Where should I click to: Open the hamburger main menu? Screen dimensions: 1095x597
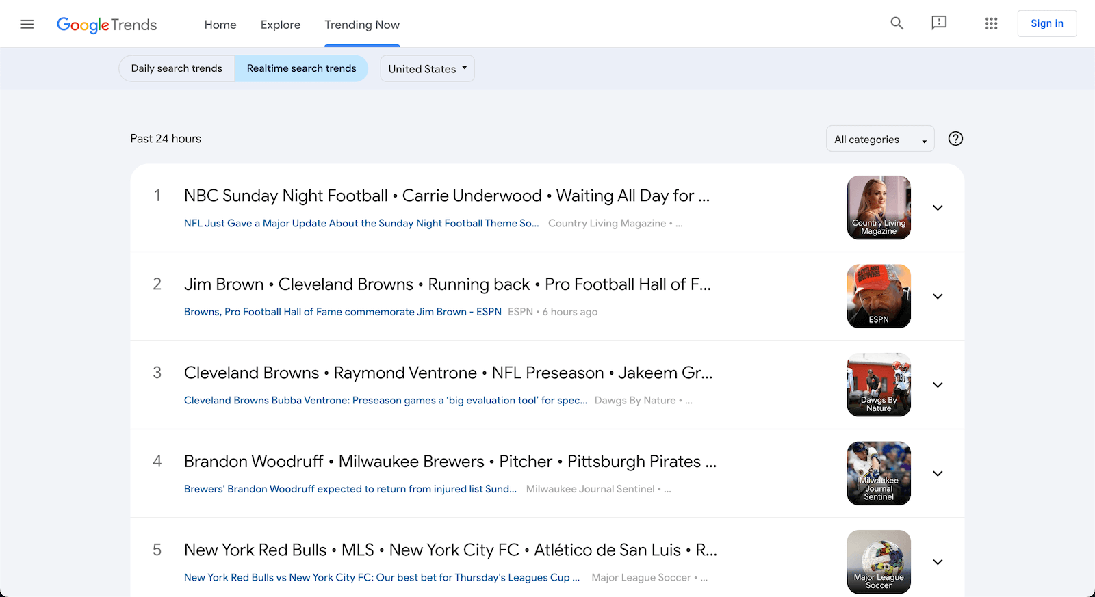coord(27,25)
